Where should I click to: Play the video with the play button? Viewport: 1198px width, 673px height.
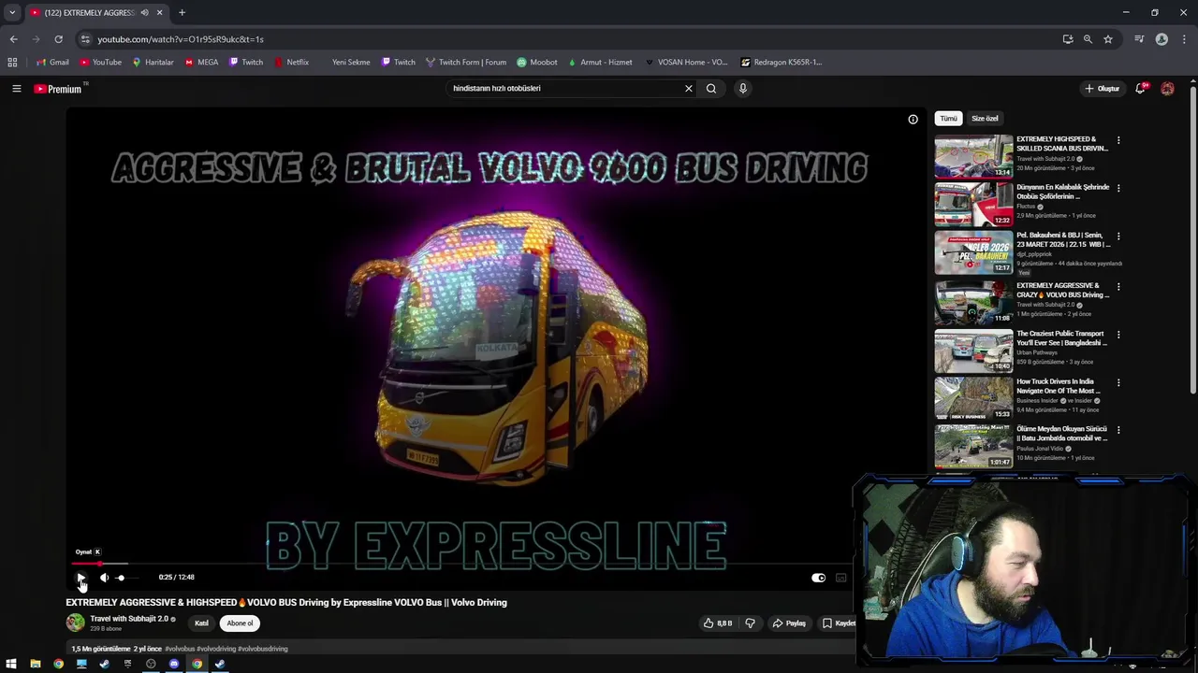81,578
